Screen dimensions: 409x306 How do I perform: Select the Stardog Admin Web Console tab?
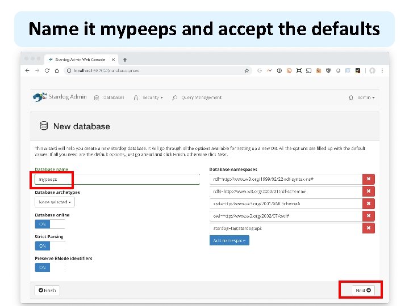81,60
